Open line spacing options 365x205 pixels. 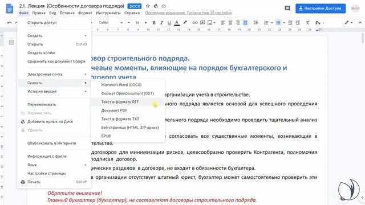click(x=255, y=23)
